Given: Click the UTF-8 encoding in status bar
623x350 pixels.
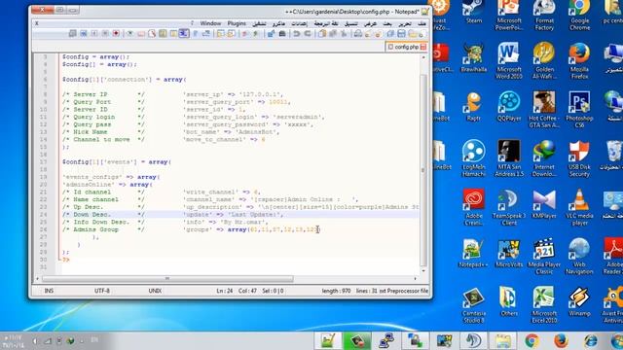Looking at the screenshot, I should [x=102, y=291].
